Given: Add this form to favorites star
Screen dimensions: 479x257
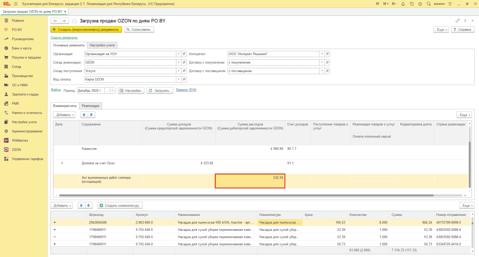Looking at the screenshot, I should [74, 21].
